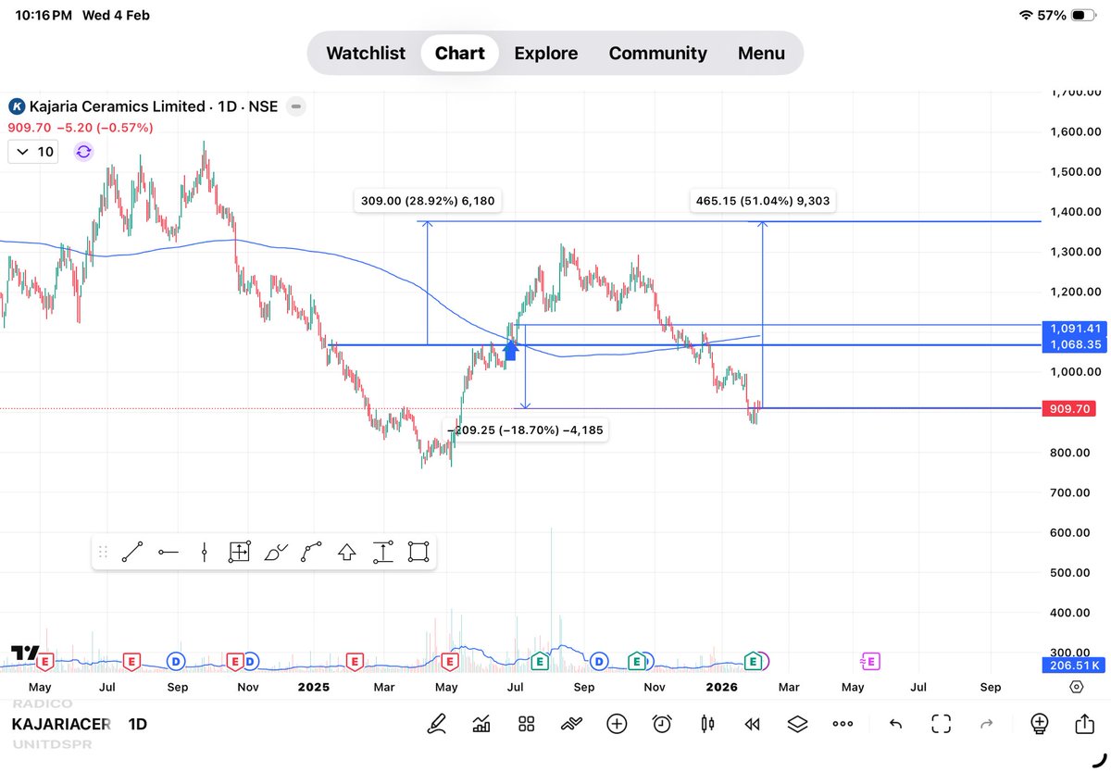This screenshot has height=772, width=1111.
Task: Go to the Community tab
Action: (657, 53)
